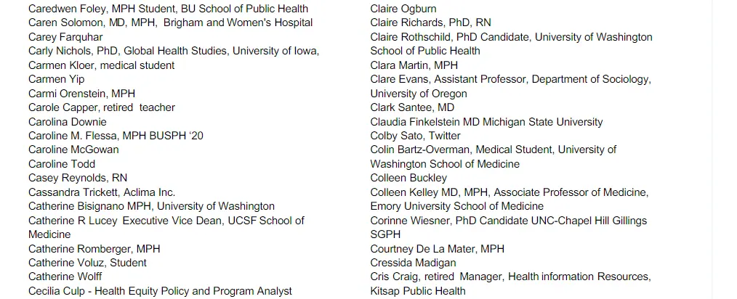Select Courtney De La Mater, MPH
This screenshot has height=299, width=737.
coord(437,249)
